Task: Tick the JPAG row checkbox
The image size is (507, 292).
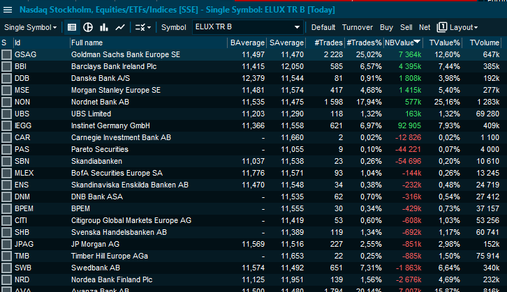Action: (x=6, y=244)
